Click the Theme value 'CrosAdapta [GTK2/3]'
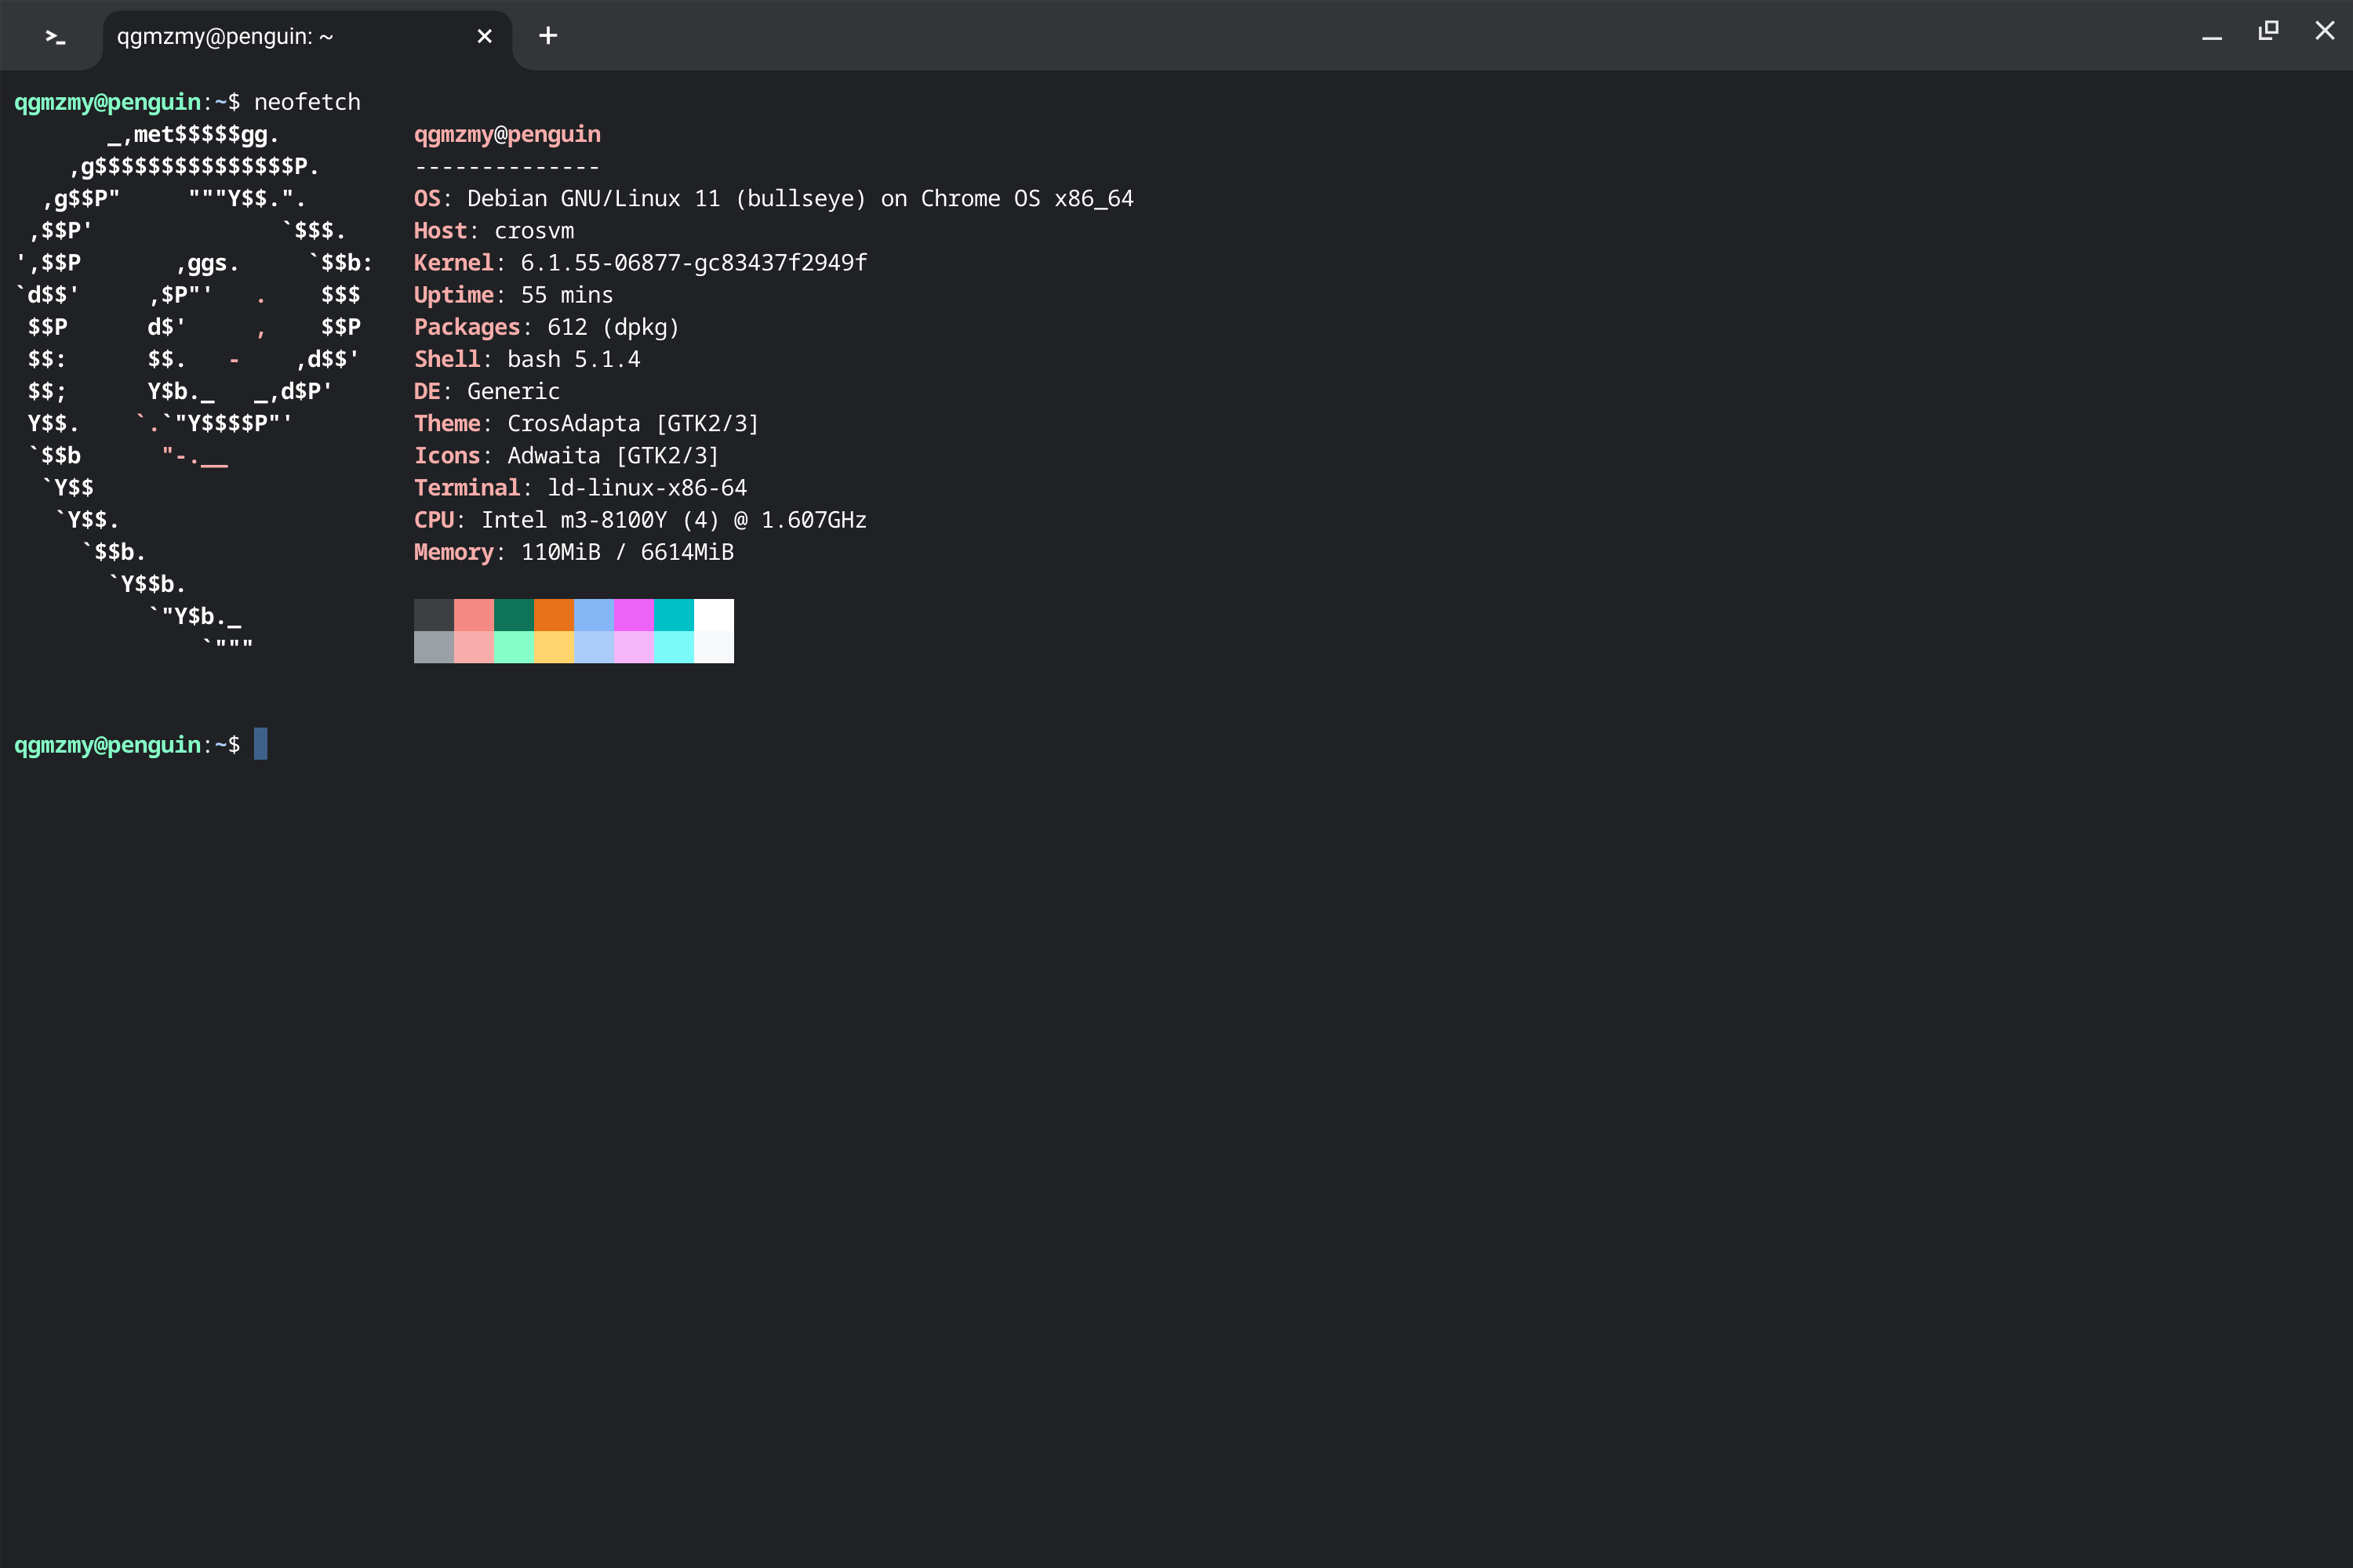This screenshot has height=1568, width=2353. [x=633, y=424]
